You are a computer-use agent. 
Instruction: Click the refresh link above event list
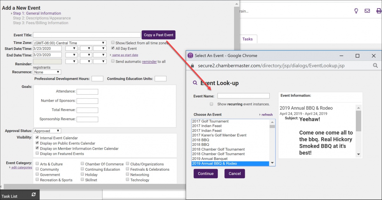tap(266, 115)
